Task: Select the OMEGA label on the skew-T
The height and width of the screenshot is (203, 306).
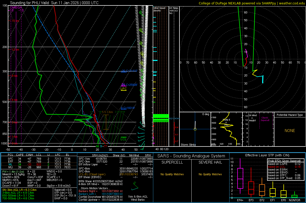Action: (x=16, y=8)
